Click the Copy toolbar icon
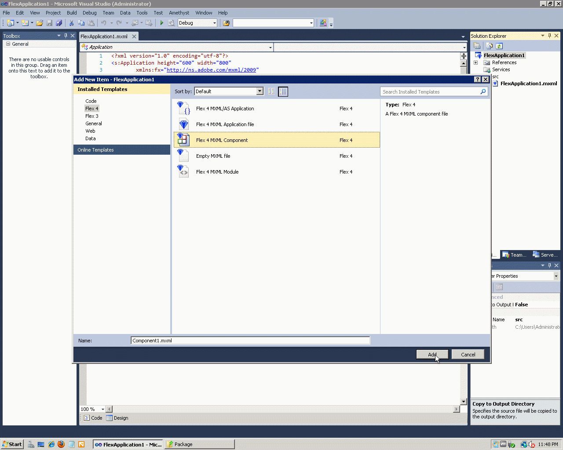 click(x=81, y=23)
